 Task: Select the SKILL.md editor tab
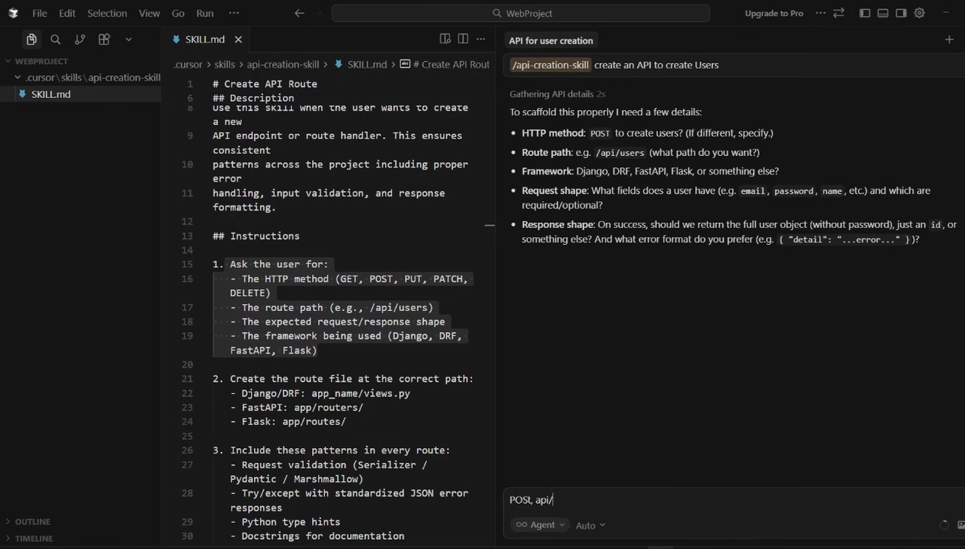point(207,40)
